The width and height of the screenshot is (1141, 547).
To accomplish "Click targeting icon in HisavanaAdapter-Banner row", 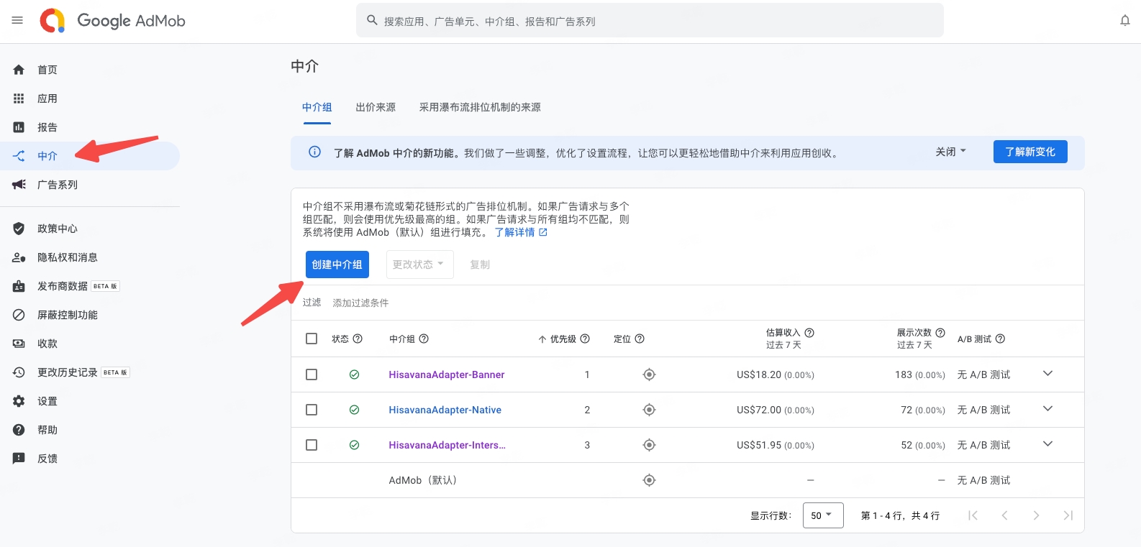I will (649, 374).
